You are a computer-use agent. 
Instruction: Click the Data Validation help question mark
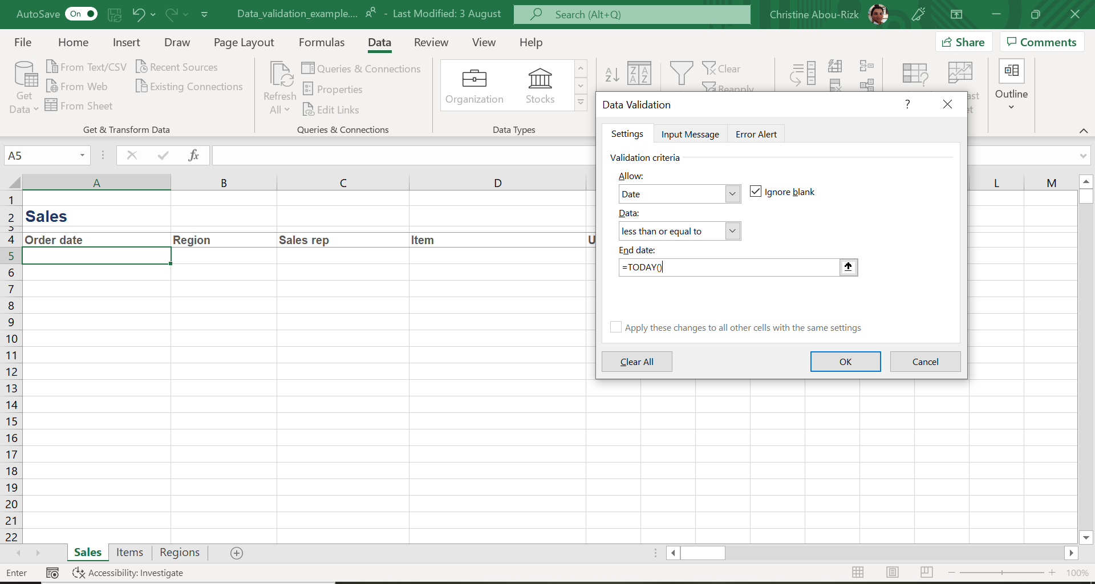coord(907,104)
